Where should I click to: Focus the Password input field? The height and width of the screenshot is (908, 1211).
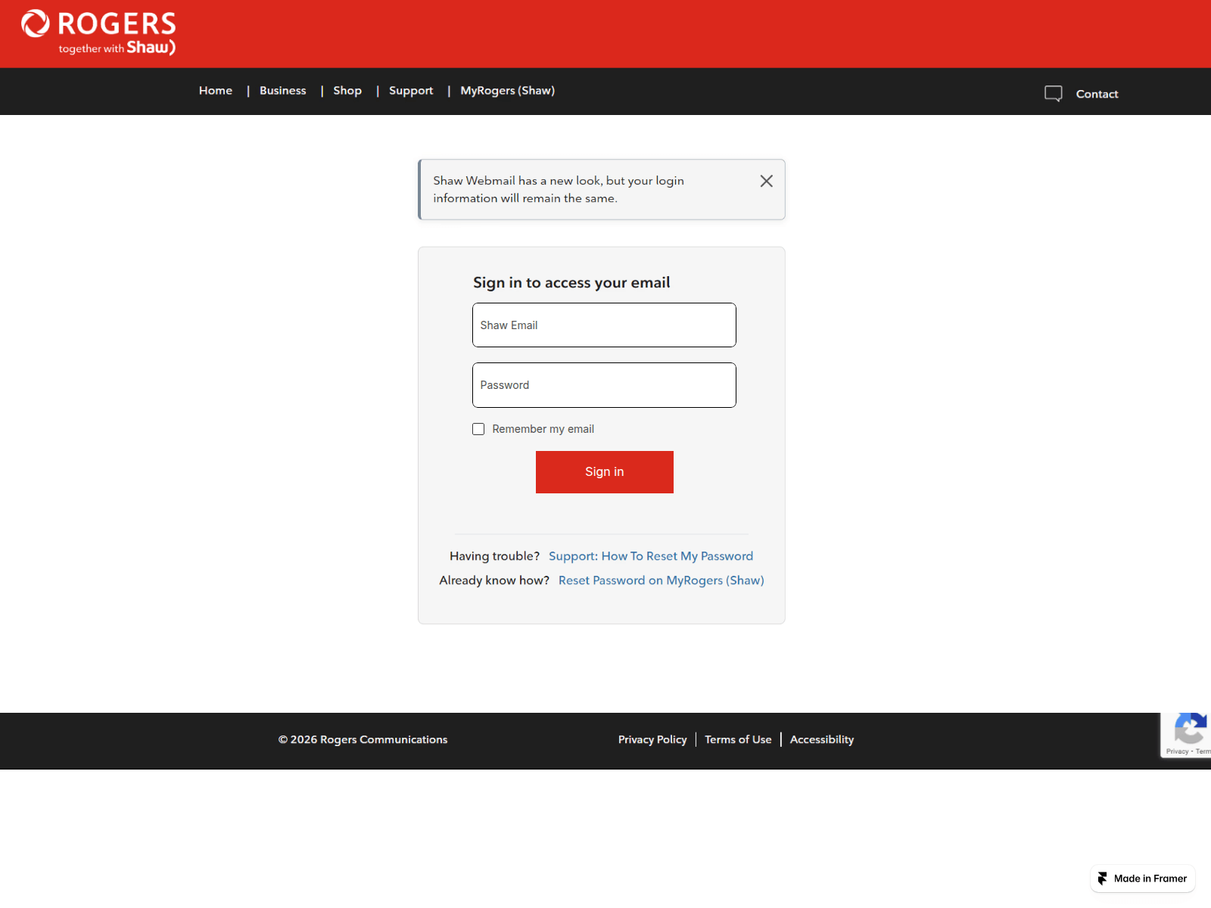[x=604, y=385]
